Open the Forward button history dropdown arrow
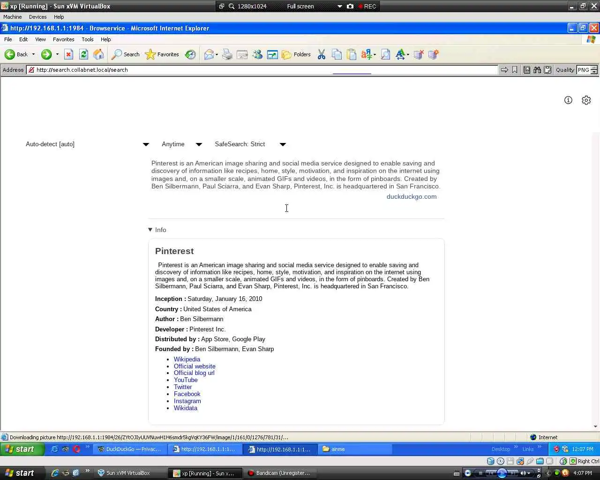This screenshot has height=480, width=600. [x=57, y=54]
